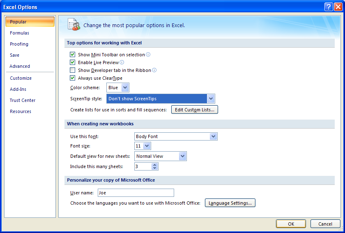Image resolution: width=345 pixels, height=233 pixels.
Task: Click 'Include this many sheets:' label
Action: 97,166
